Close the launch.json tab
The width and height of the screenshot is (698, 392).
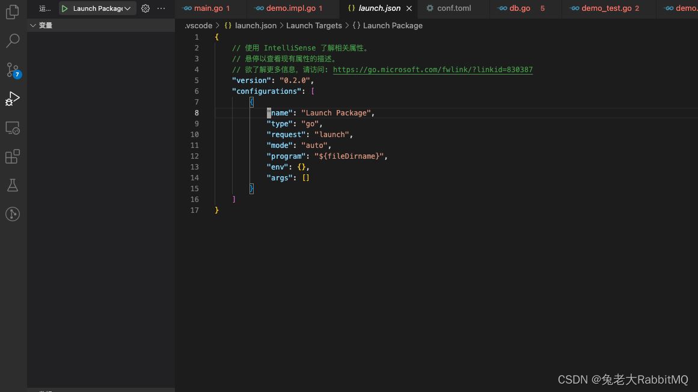pos(409,8)
